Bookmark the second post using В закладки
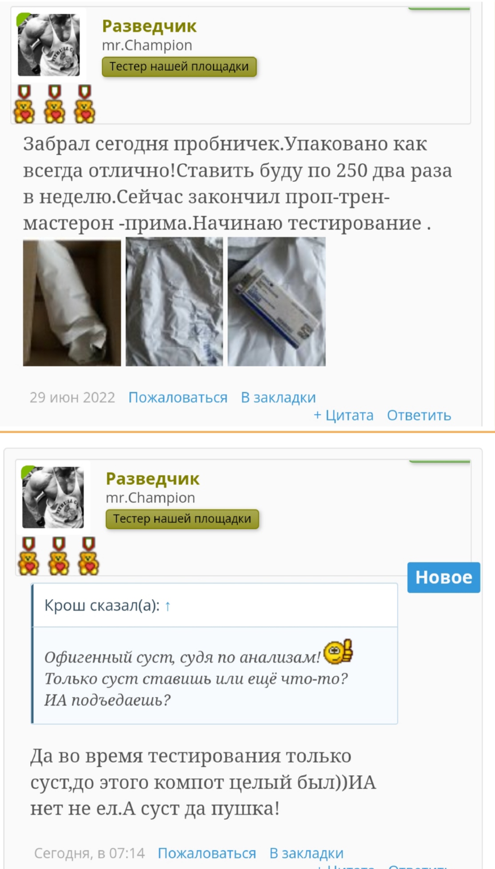Image resolution: width=495 pixels, height=869 pixels. point(307,853)
